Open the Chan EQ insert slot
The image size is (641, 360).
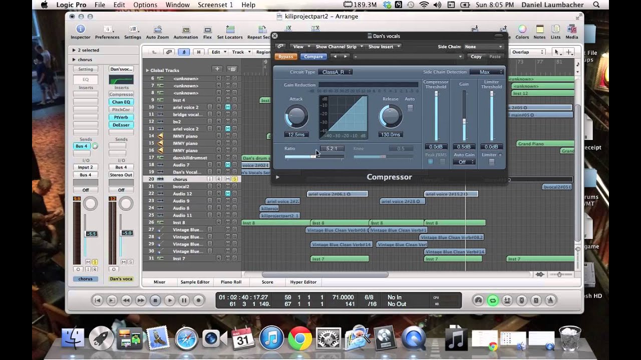point(121,102)
